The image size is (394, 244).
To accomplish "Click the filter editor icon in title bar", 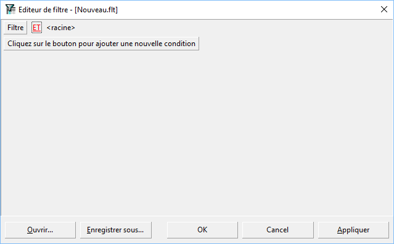I will point(10,9).
